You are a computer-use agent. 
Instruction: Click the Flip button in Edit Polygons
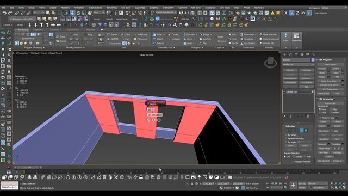point(337,77)
